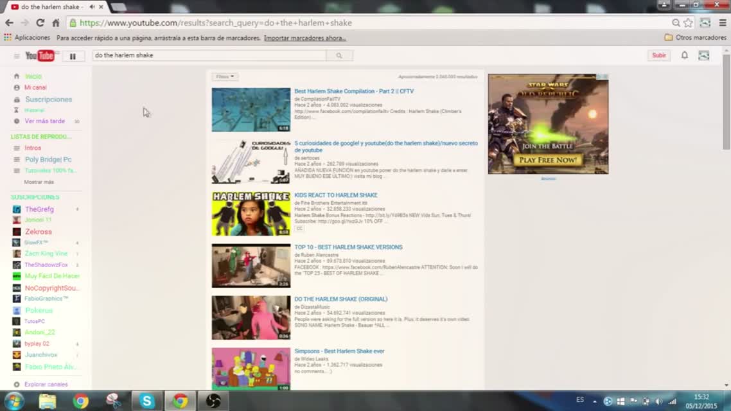Click the extension icon next to the star

705,22
